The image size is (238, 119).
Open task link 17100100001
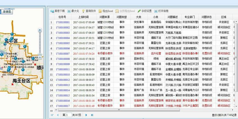point(63,22)
